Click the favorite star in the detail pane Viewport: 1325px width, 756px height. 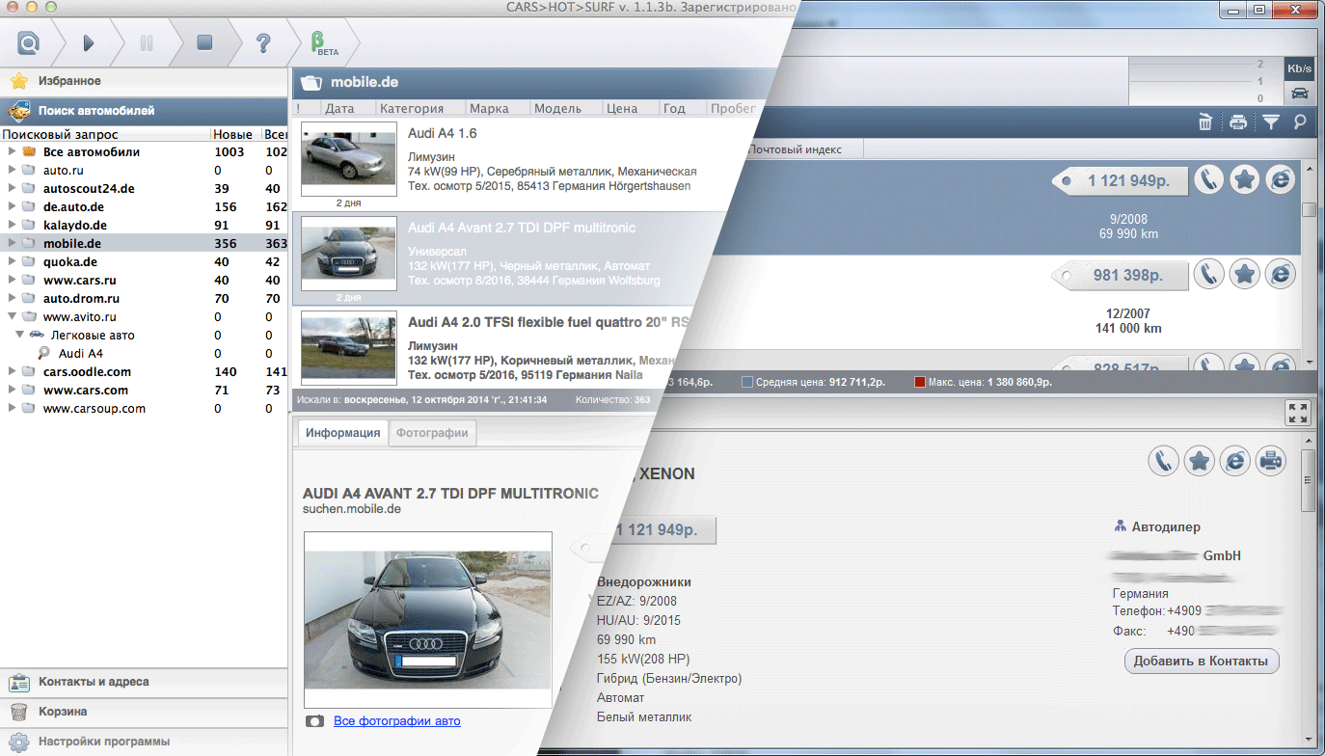[1200, 461]
